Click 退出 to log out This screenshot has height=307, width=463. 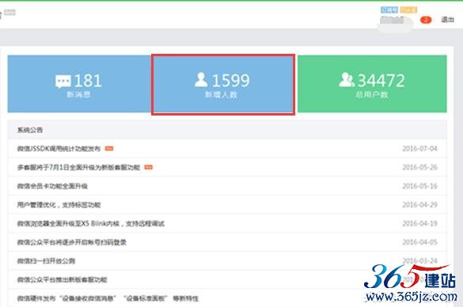(447, 20)
